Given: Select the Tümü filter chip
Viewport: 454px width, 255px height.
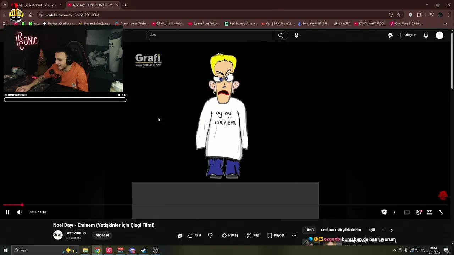Looking at the screenshot, I should pos(309,230).
